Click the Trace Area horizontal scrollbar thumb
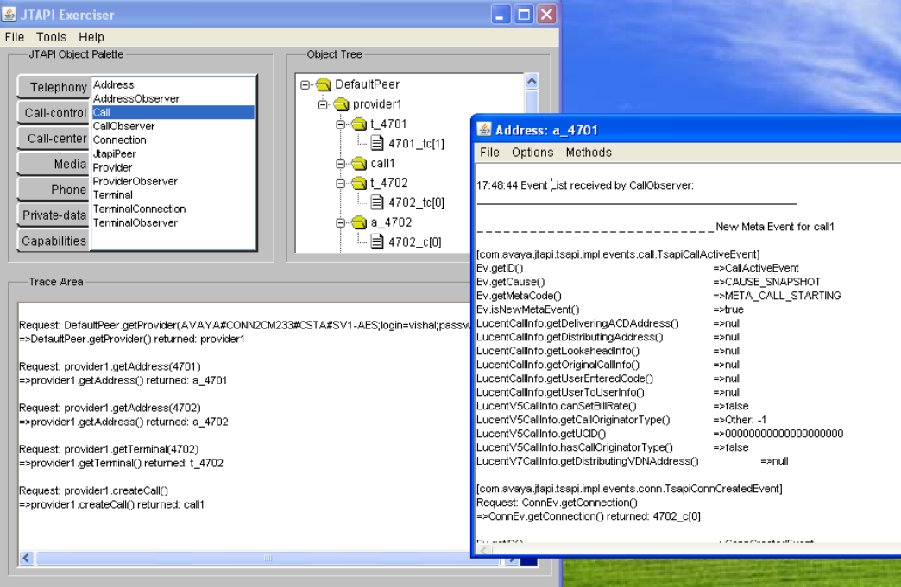The image size is (901, 587). click(268, 558)
